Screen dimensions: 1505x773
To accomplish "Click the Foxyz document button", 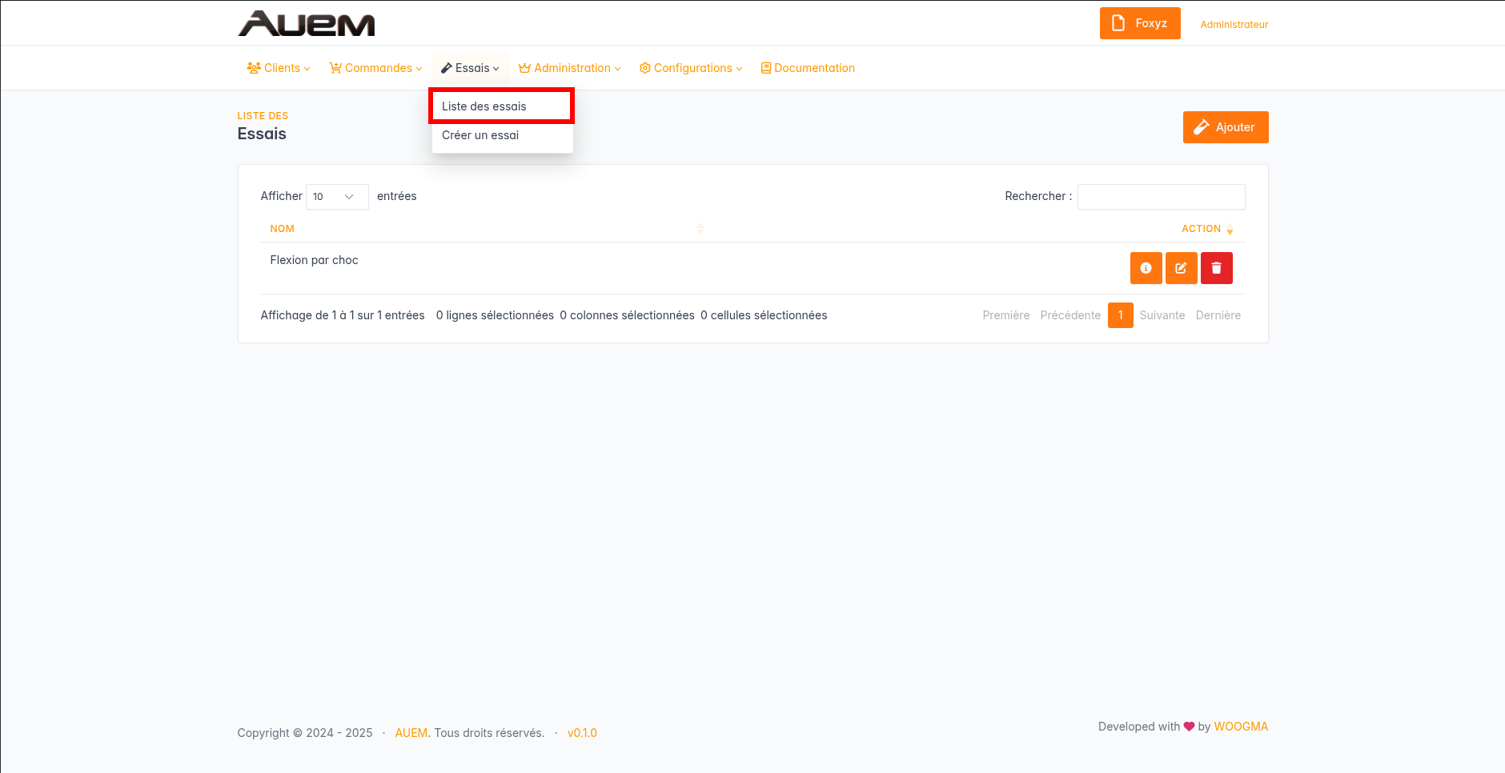I will click(x=1139, y=23).
